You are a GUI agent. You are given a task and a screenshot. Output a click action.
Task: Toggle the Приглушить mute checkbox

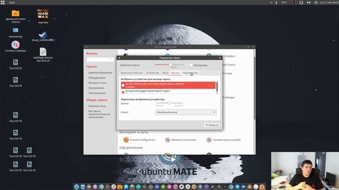click(x=191, y=65)
